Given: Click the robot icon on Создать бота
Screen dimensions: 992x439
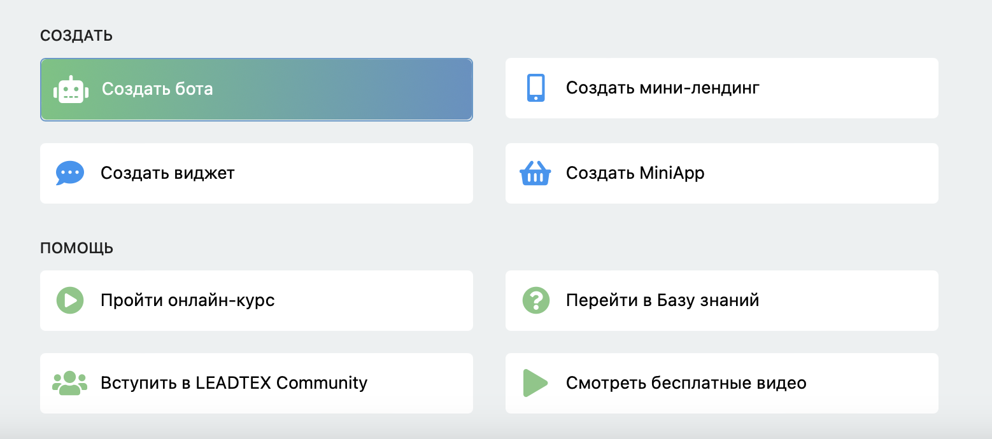Looking at the screenshot, I should 70,89.
